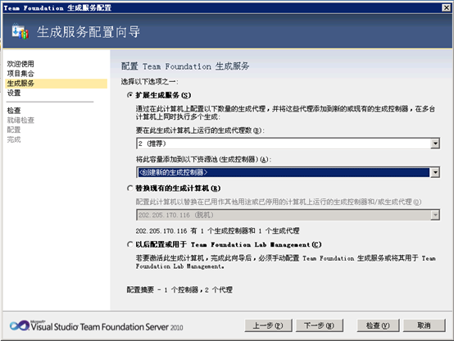The height and width of the screenshot is (341, 454).
Task: Open the disabled 202.205.170.116 dropdown arrow
Action: (x=435, y=215)
